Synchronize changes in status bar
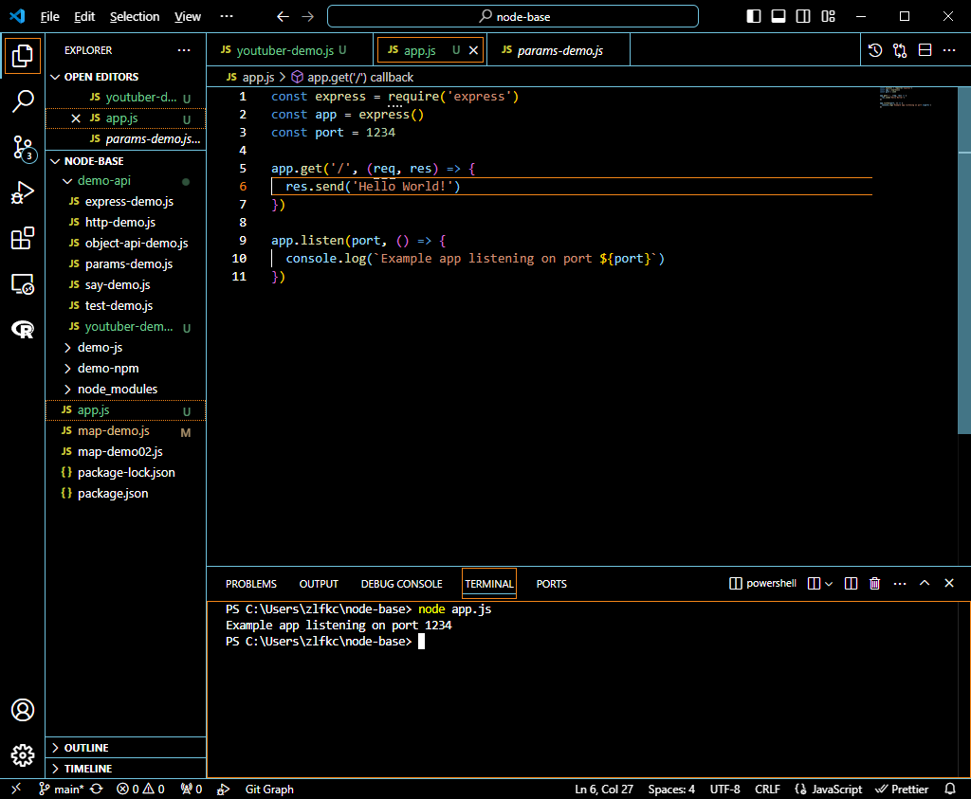 pyautogui.click(x=97, y=789)
